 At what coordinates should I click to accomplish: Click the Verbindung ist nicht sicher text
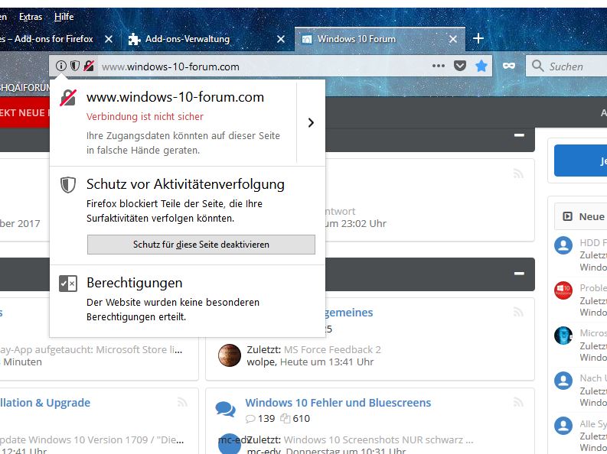pyautogui.click(x=145, y=117)
